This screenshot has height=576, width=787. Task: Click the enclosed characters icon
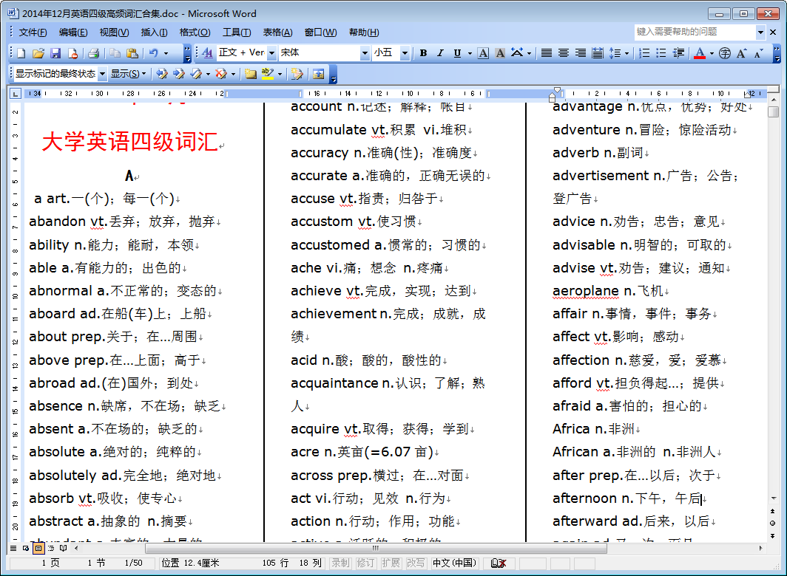point(725,53)
